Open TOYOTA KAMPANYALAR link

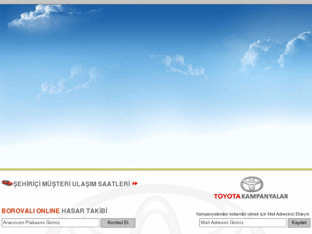tap(251, 196)
